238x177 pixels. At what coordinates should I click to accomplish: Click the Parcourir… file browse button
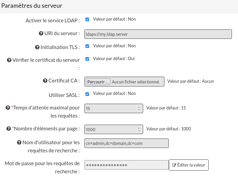(98, 82)
